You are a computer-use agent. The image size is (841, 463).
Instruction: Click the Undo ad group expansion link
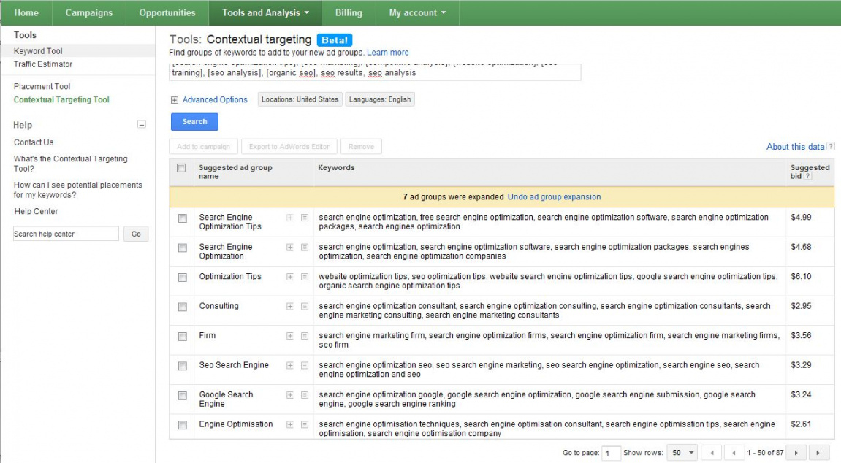tap(554, 197)
